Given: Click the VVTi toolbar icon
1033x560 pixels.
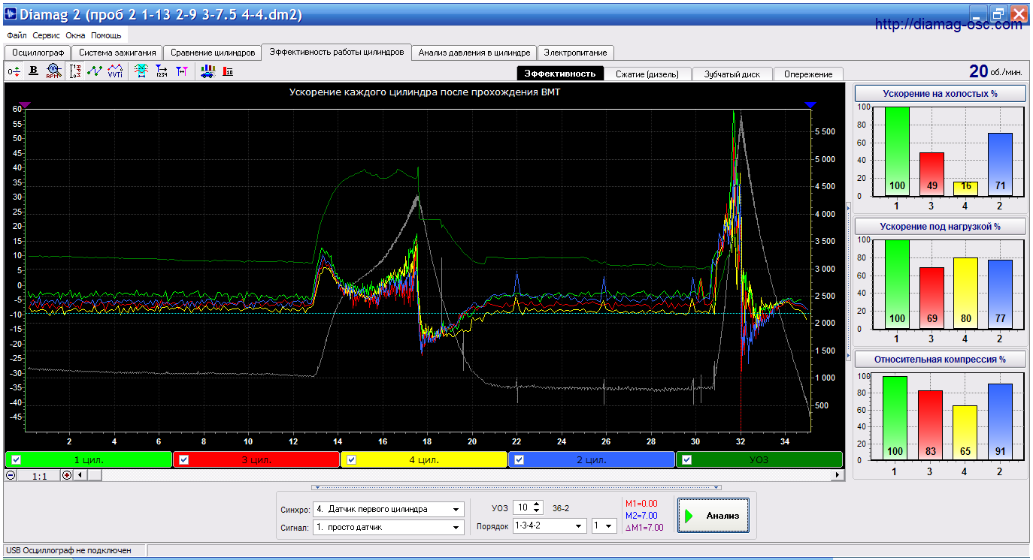Looking at the screenshot, I should (x=115, y=71).
